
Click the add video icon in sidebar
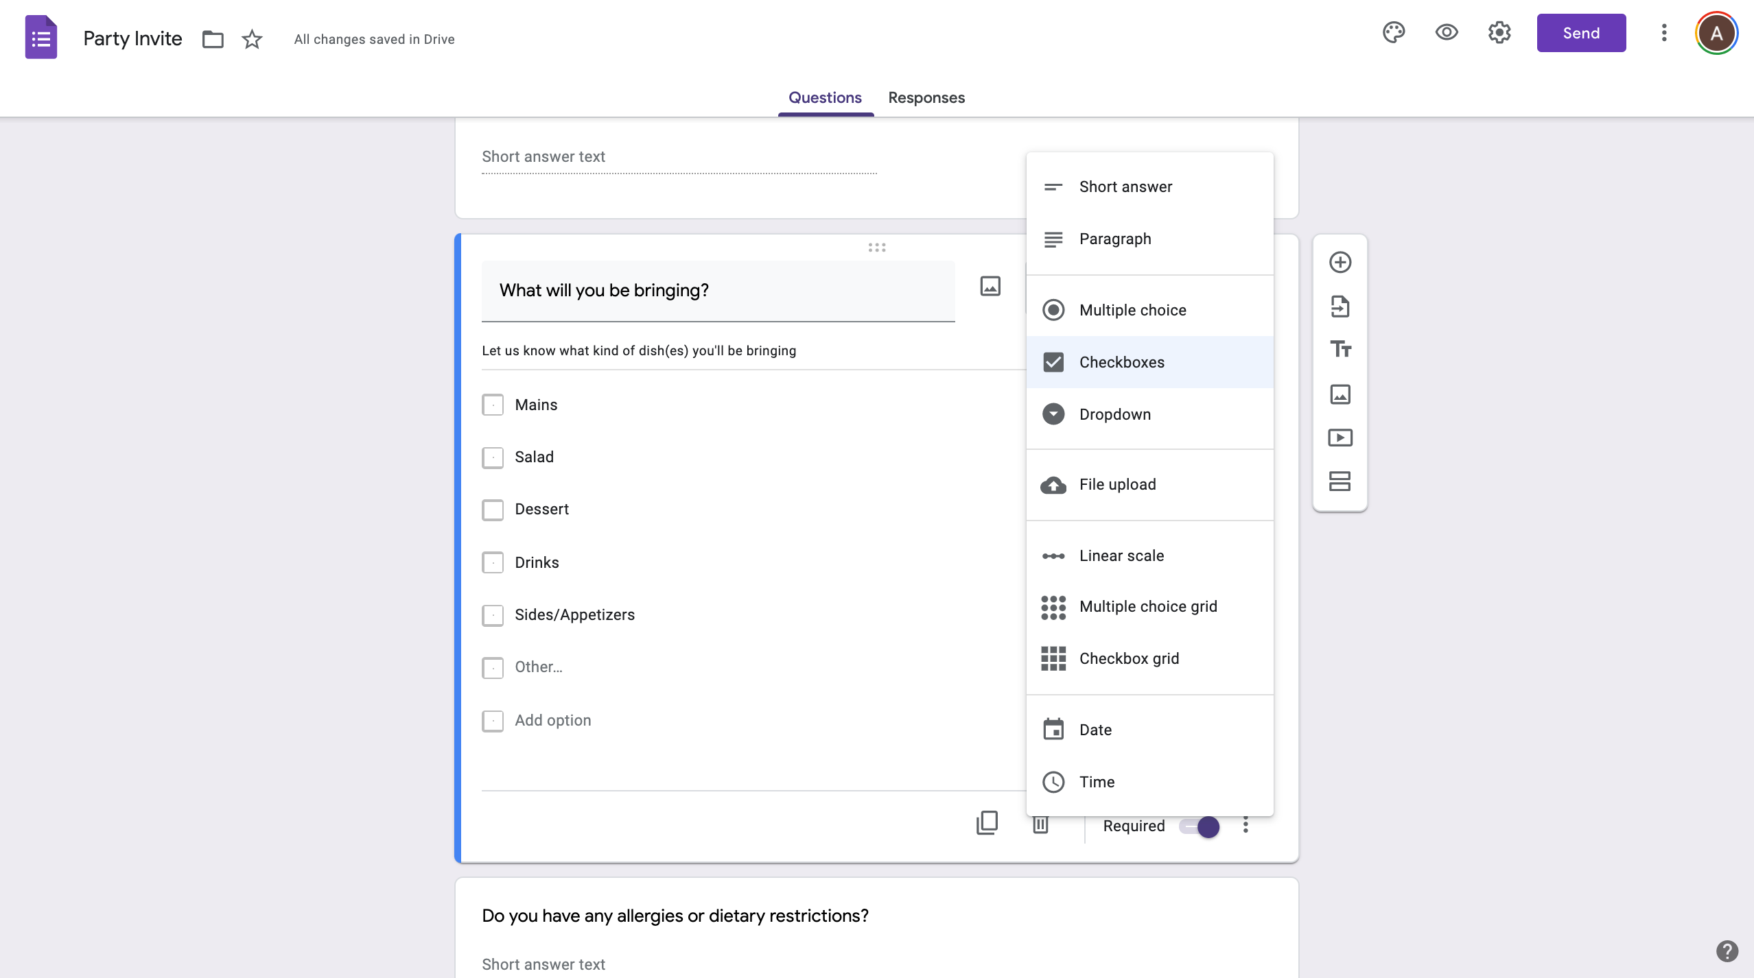tap(1340, 437)
